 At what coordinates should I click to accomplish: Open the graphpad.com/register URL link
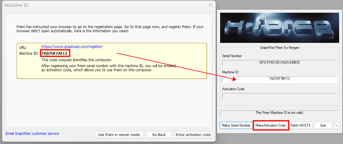[72, 47]
